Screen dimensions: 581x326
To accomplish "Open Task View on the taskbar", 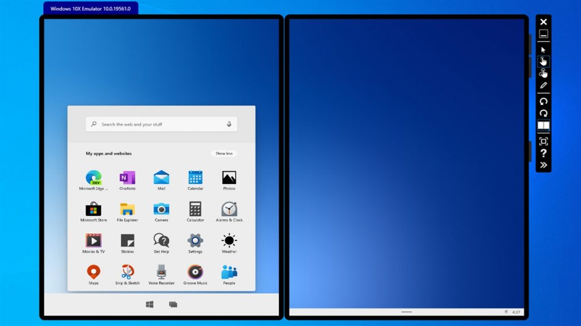I will (x=173, y=304).
